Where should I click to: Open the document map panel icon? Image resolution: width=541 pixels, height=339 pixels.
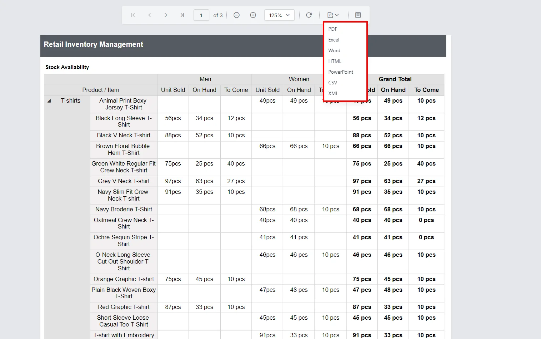[357, 15]
